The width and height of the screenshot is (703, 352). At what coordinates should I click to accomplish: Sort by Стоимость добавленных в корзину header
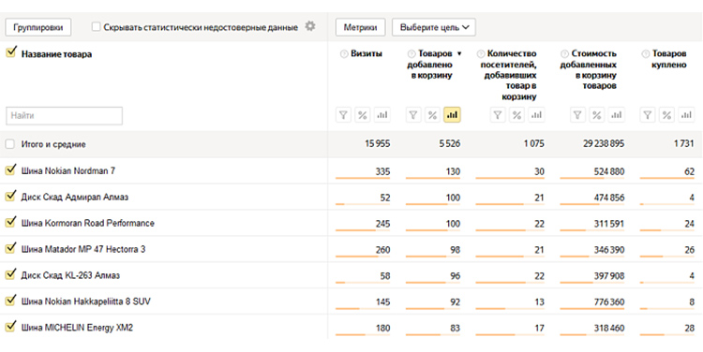[x=589, y=70]
